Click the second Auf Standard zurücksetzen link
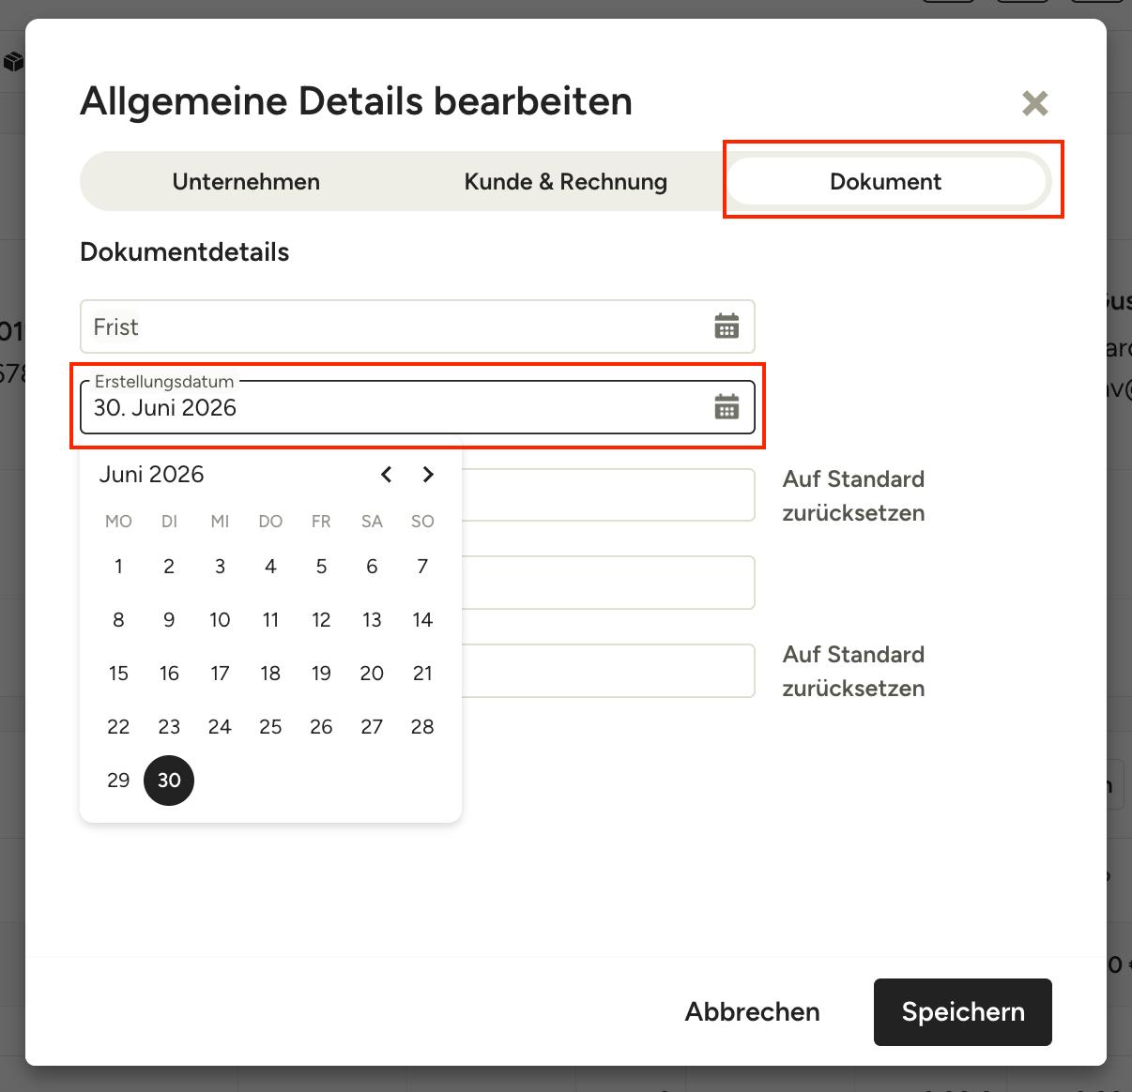The height and width of the screenshot is (1092, 1132). (x=854, y=672)
